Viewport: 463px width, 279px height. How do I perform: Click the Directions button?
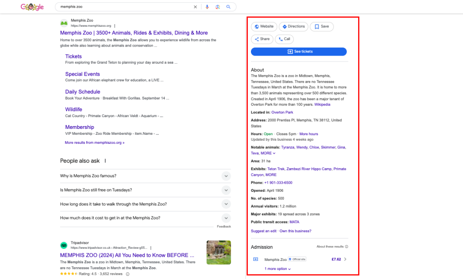(x=293, y=27)
